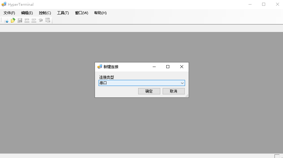Click the dialog resize grip corner
This screenshot has height=158, width=283.
tap(187, 96)
